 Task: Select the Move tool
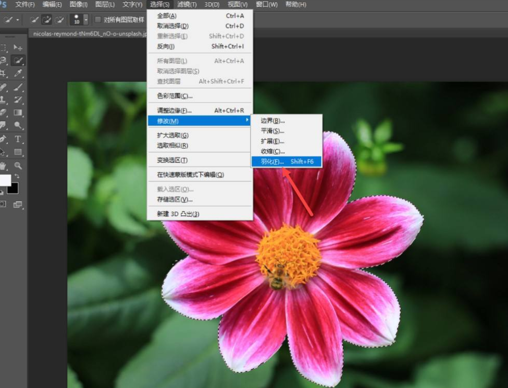pyautogui.click(x=19, y=47)
